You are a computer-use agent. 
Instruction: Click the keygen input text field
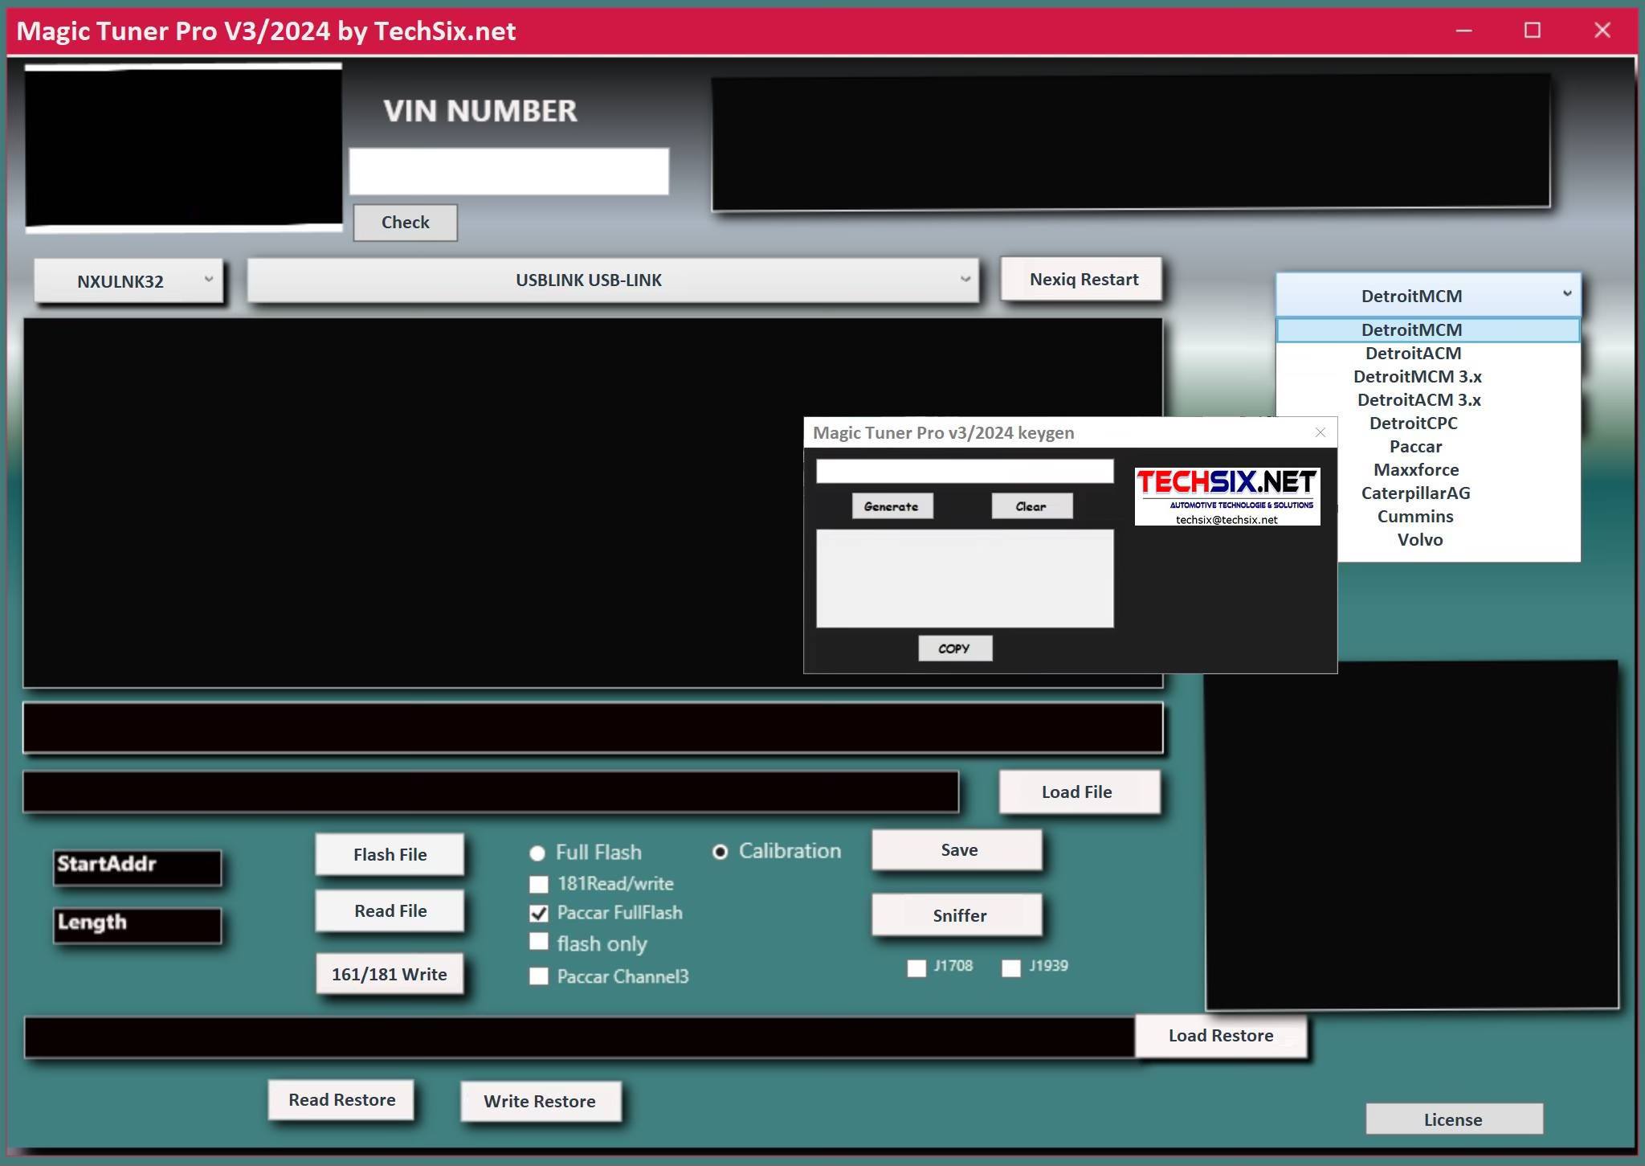click(x=965, y=471)
